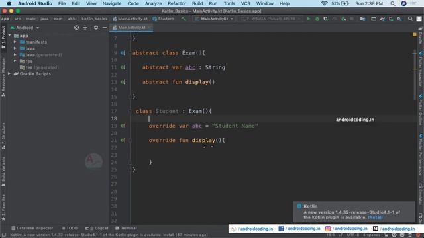Click the MainActivity.kt breadcrumb in navigation bar
Viewport: 424px width, 238px height.
[x=131, y=19]
